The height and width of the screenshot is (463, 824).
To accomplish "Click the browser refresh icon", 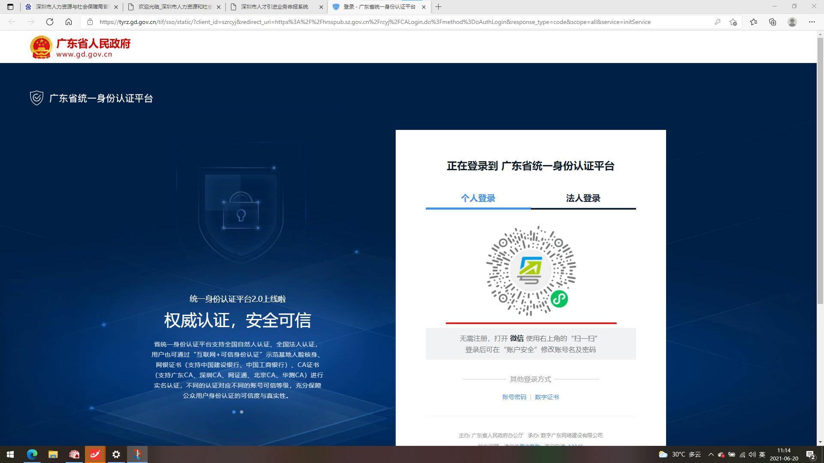I will [x=50, y=22].
